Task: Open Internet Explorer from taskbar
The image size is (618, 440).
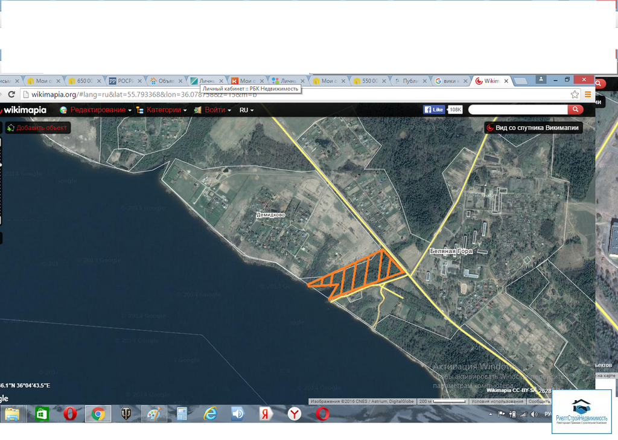Action: tap(210, 414)
